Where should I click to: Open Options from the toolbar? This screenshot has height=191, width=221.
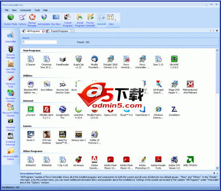(22, 20)
